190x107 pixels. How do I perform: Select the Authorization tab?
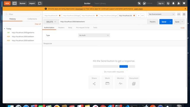tap(49, 28)
